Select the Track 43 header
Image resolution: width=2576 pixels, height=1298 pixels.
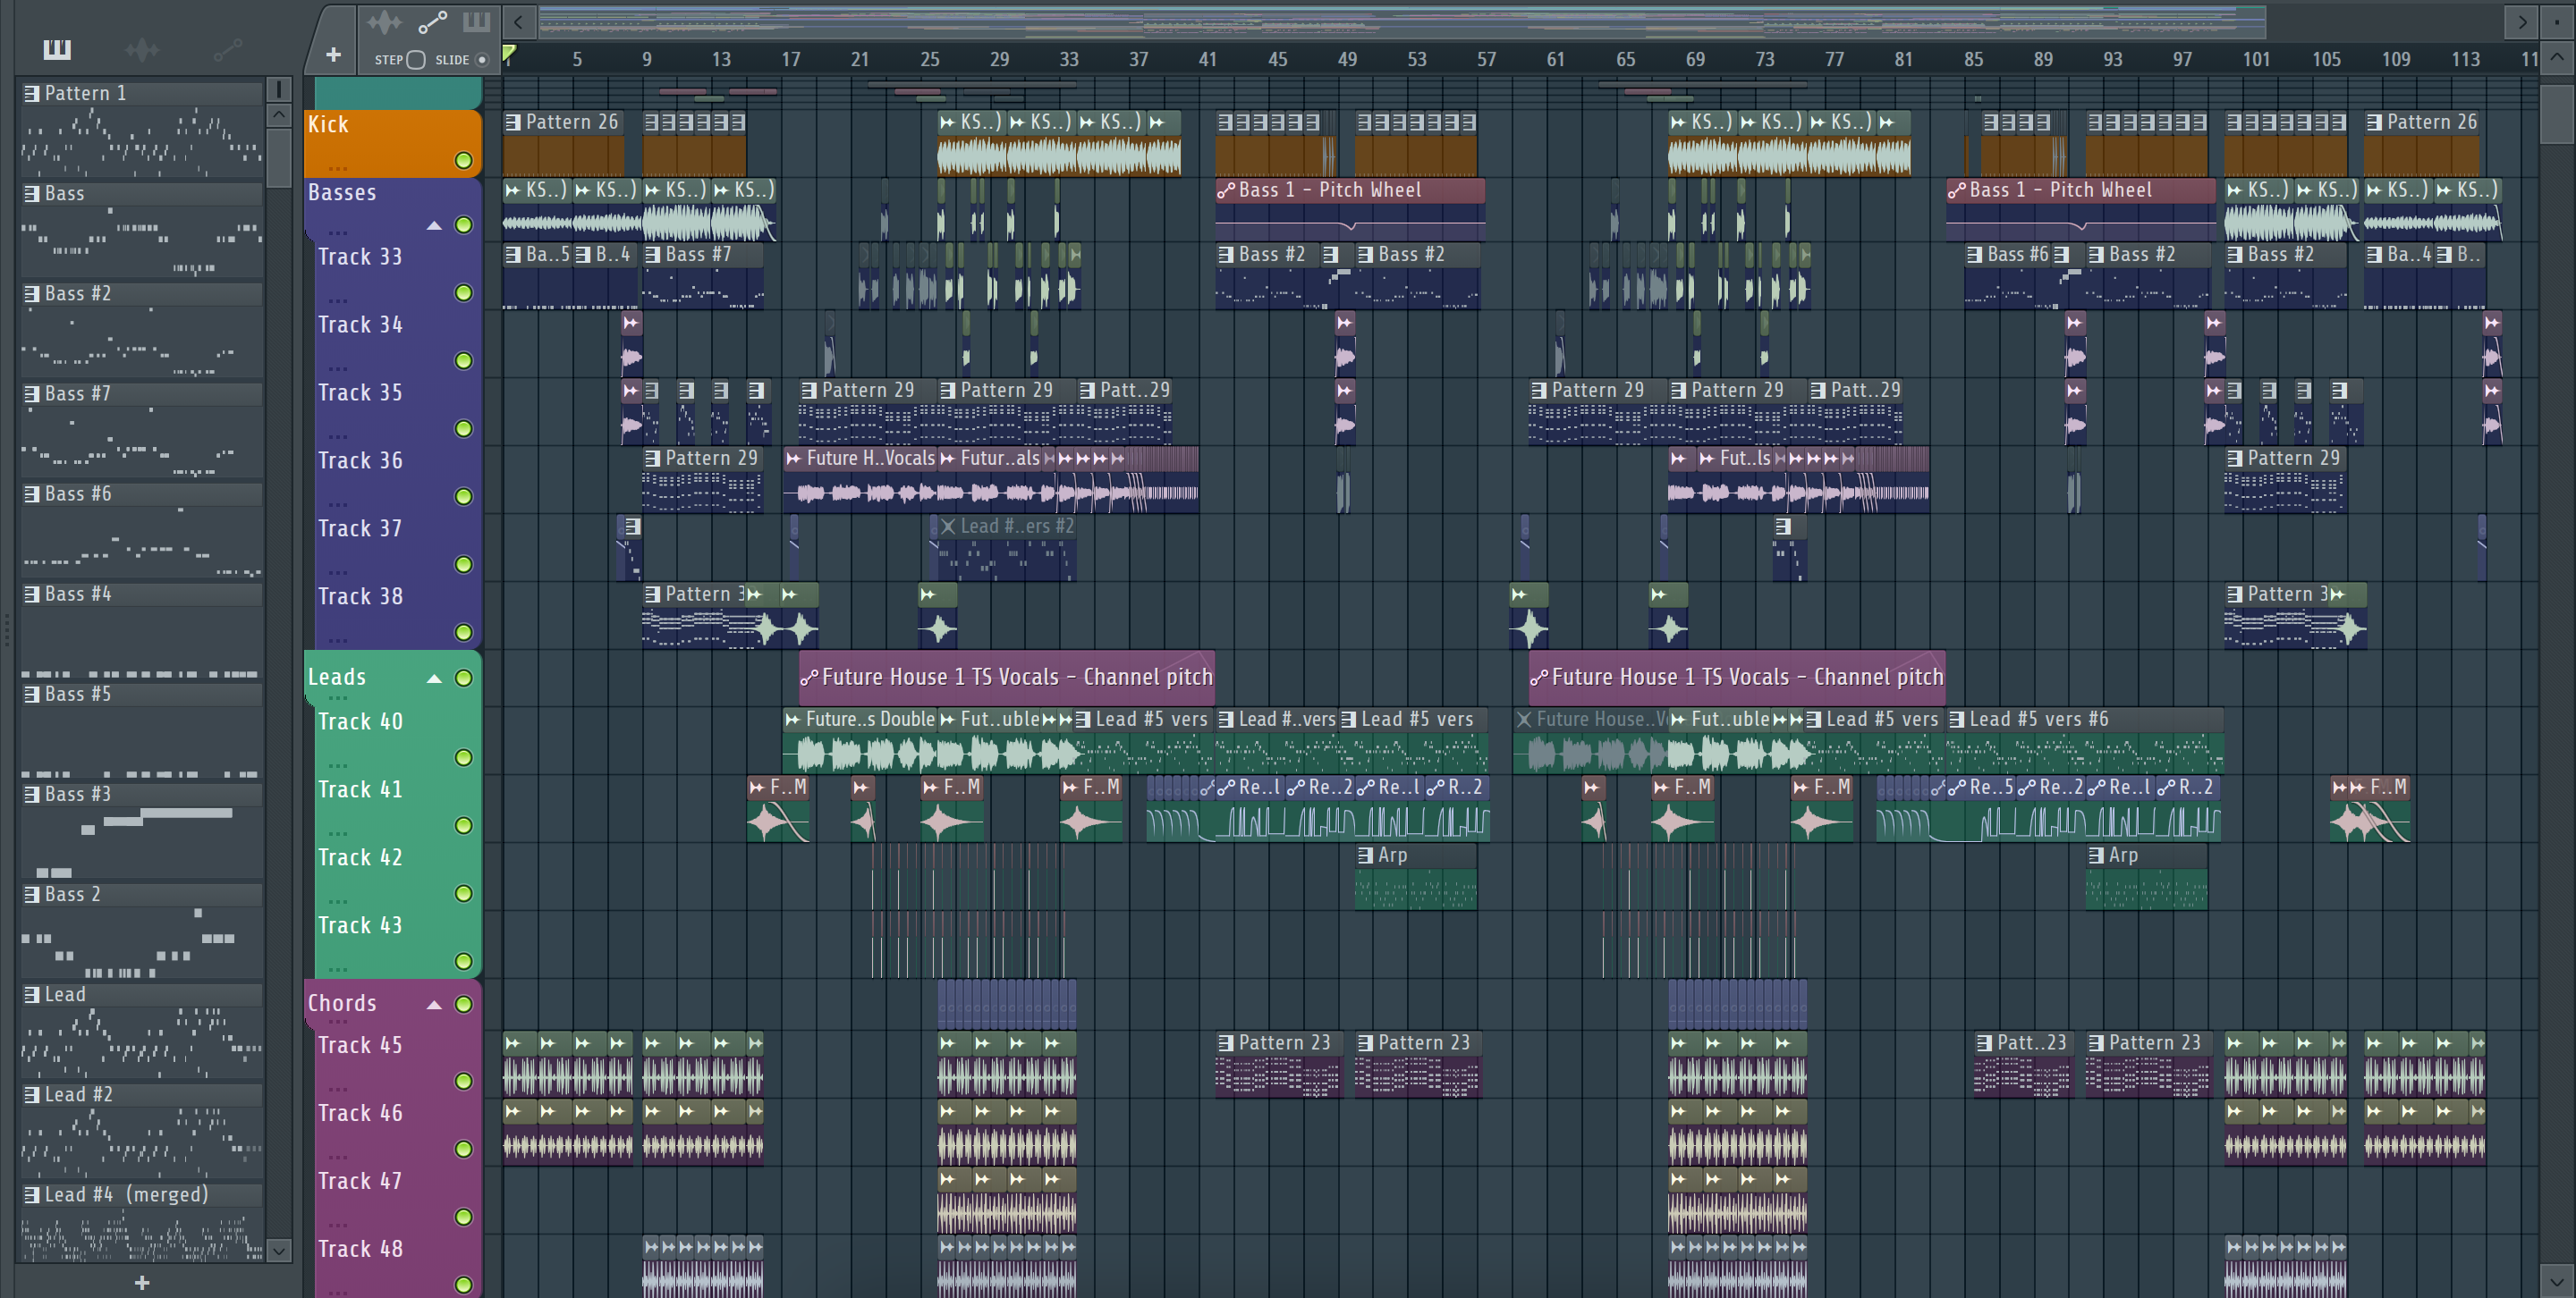pos(398,943)
